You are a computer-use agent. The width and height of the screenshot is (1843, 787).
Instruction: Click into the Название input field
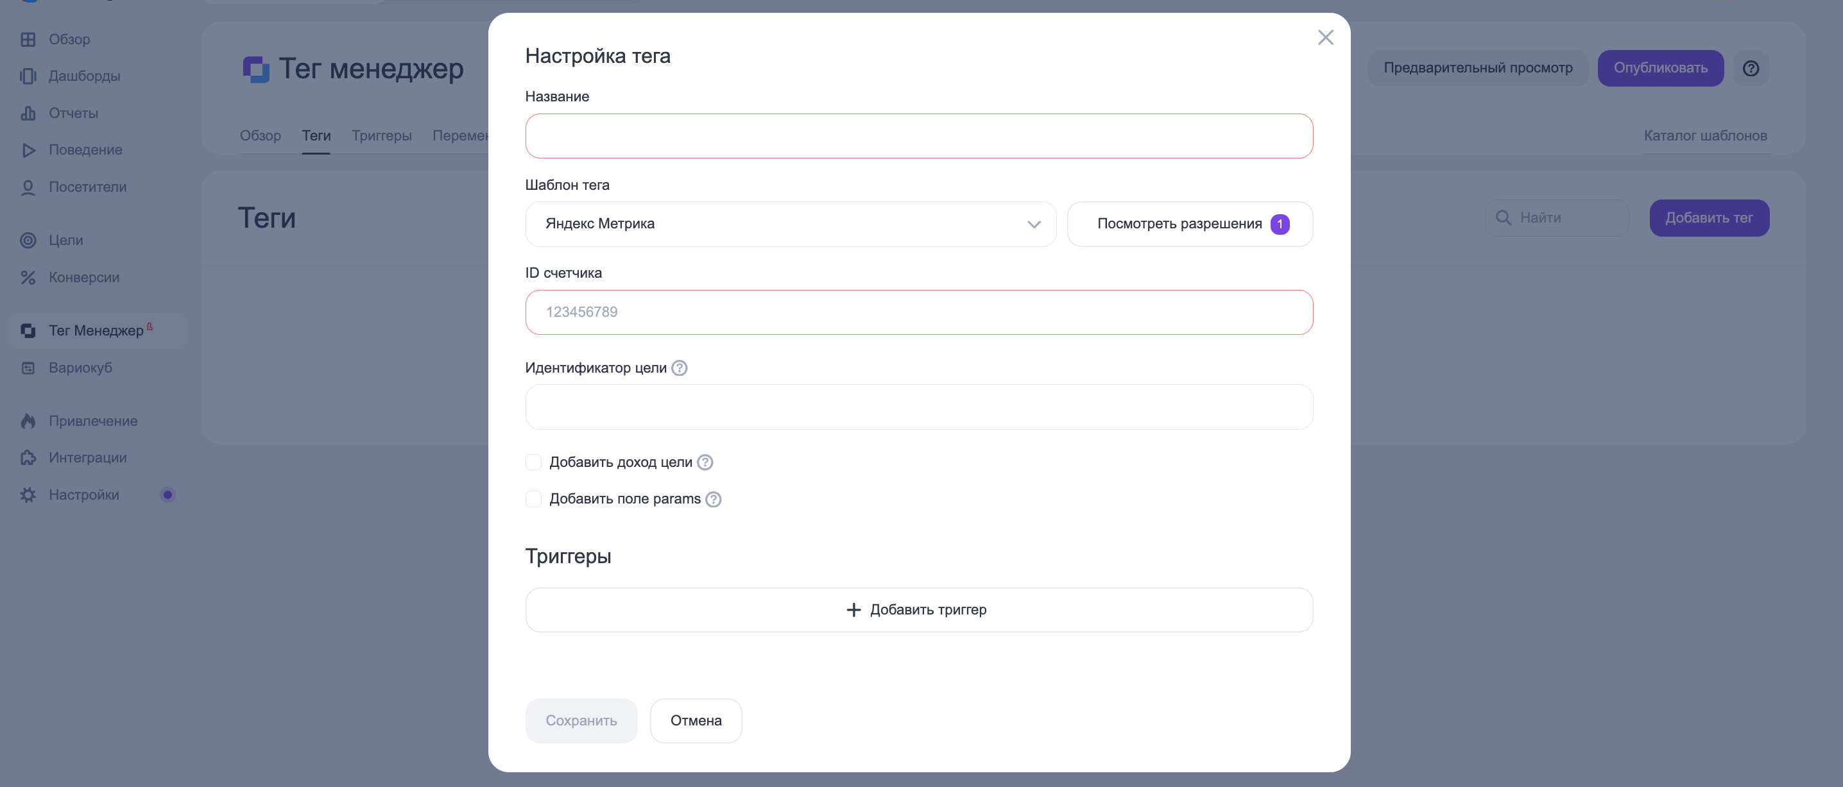[x=918, y=136]
